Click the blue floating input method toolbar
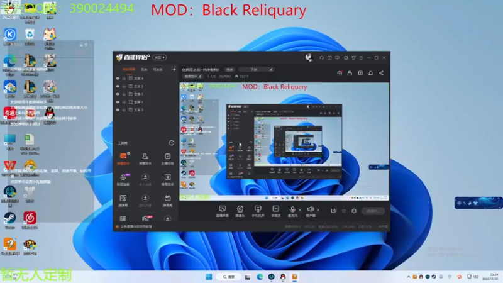Image resolution: width=503 pixels, height=283 pixels. pos(478,203)
